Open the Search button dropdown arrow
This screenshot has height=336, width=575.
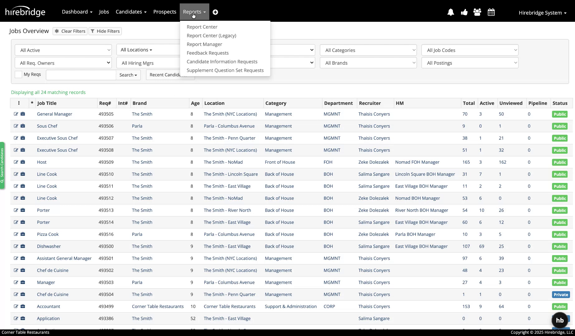coord(135,75)
